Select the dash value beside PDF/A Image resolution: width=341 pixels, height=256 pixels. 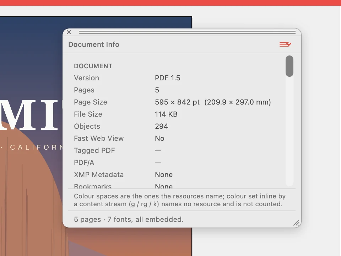[158, 163]
